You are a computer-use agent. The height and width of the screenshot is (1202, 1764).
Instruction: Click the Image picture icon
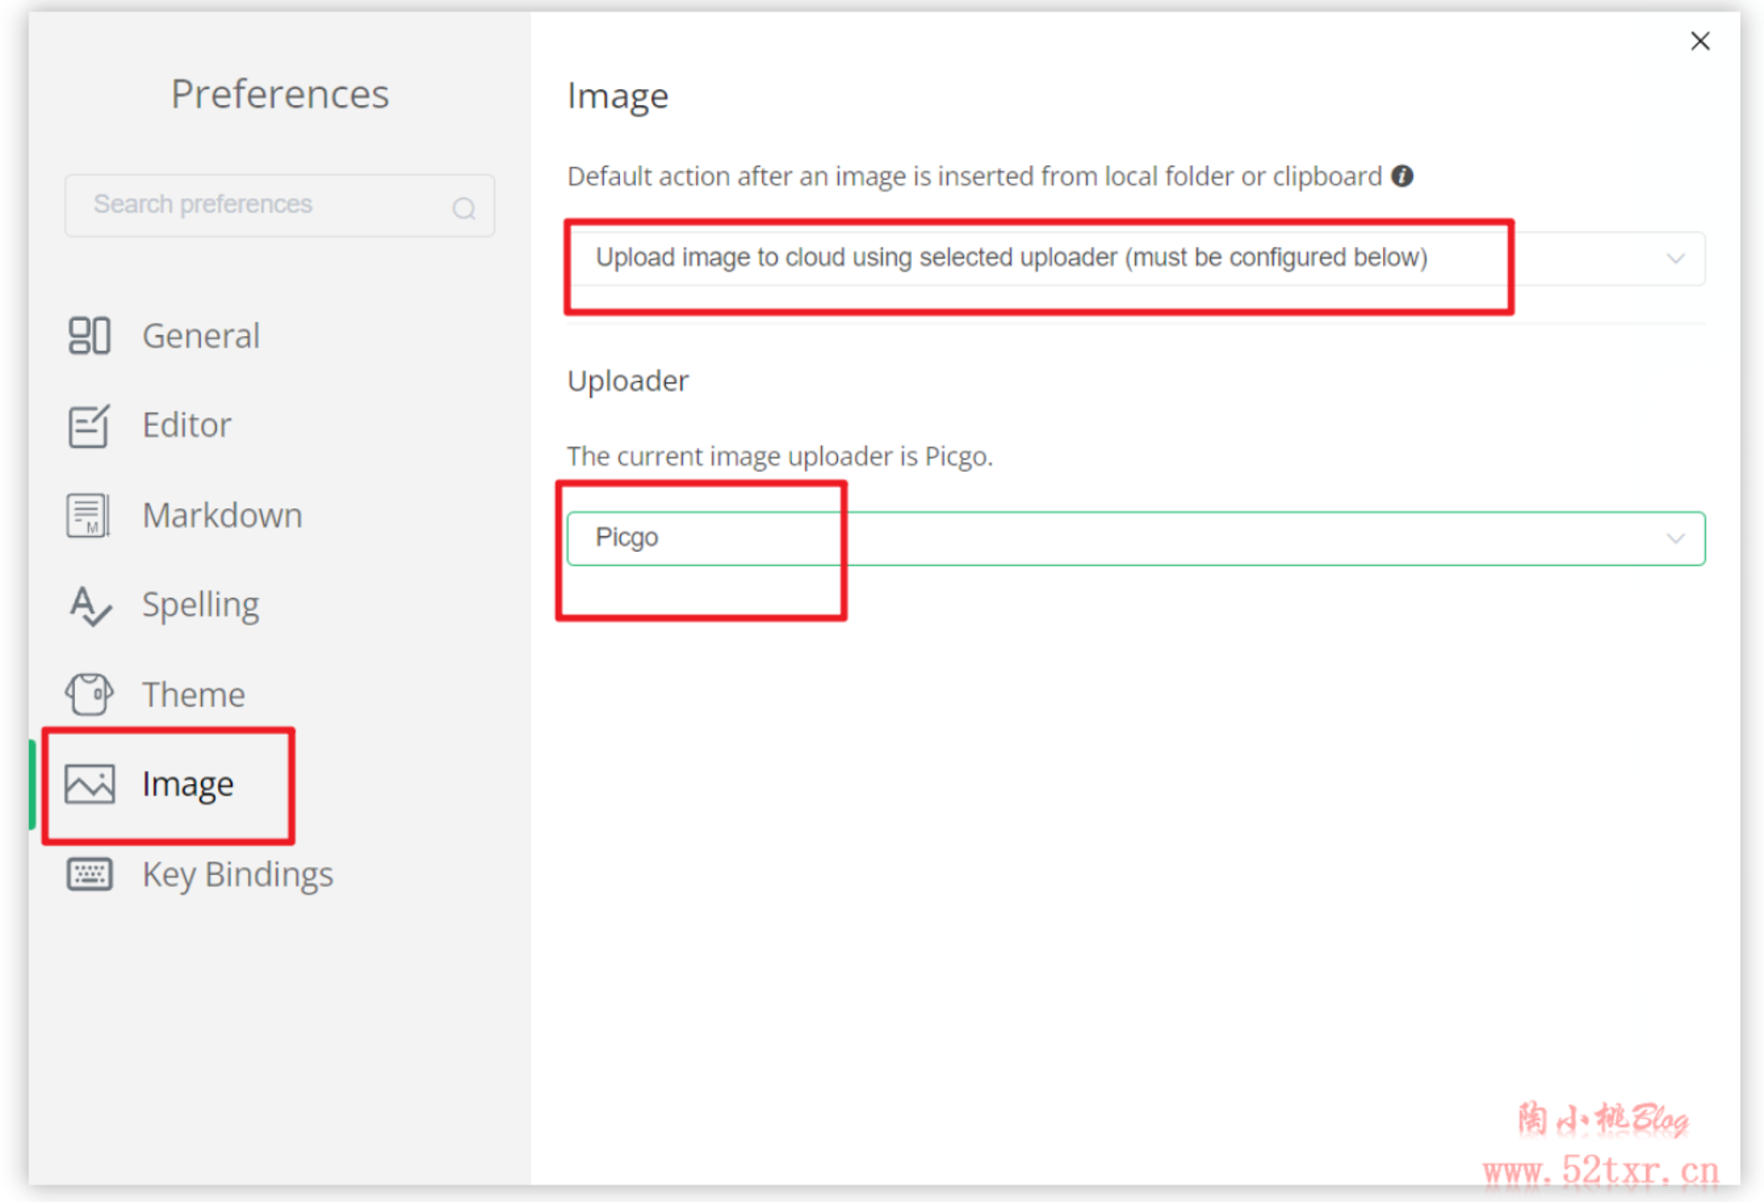coord(89,784)
